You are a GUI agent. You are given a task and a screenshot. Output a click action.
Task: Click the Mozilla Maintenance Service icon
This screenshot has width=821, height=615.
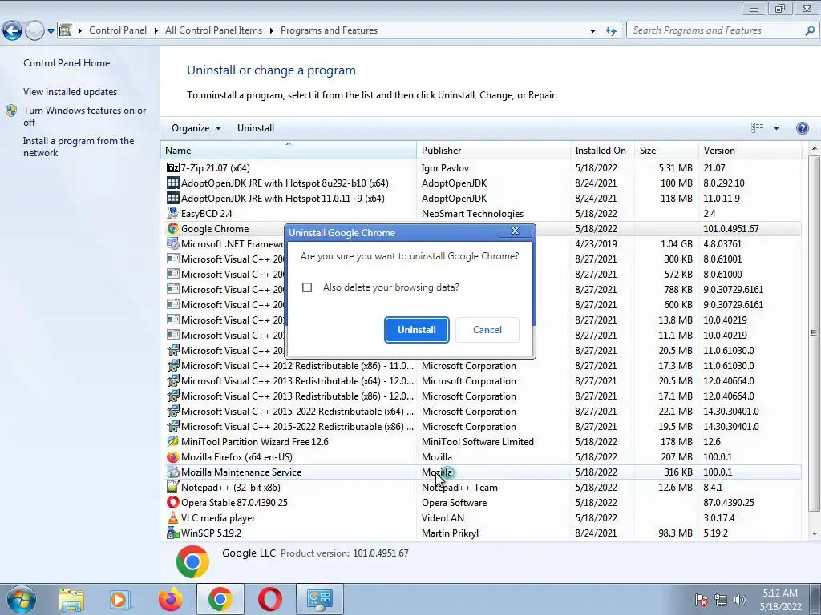173,472
